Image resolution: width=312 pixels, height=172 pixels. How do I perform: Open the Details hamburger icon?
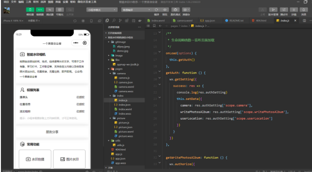tap(294, 10)
